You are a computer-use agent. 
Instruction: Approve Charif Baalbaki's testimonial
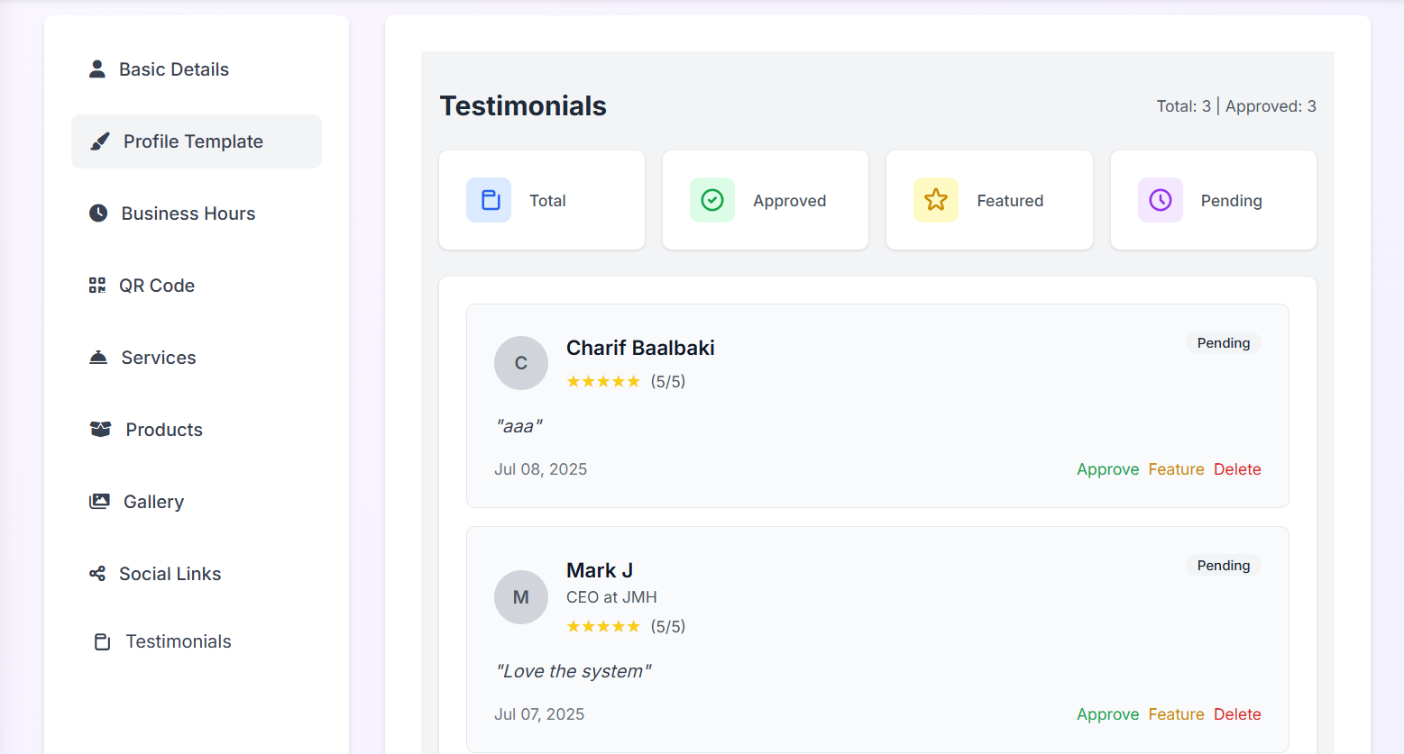(1108, 468)
